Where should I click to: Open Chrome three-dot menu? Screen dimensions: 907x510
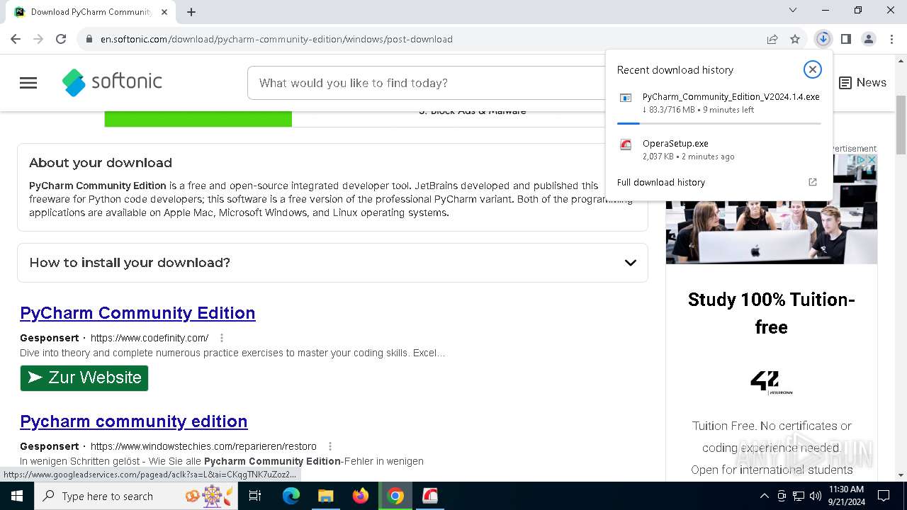point(891,39)
